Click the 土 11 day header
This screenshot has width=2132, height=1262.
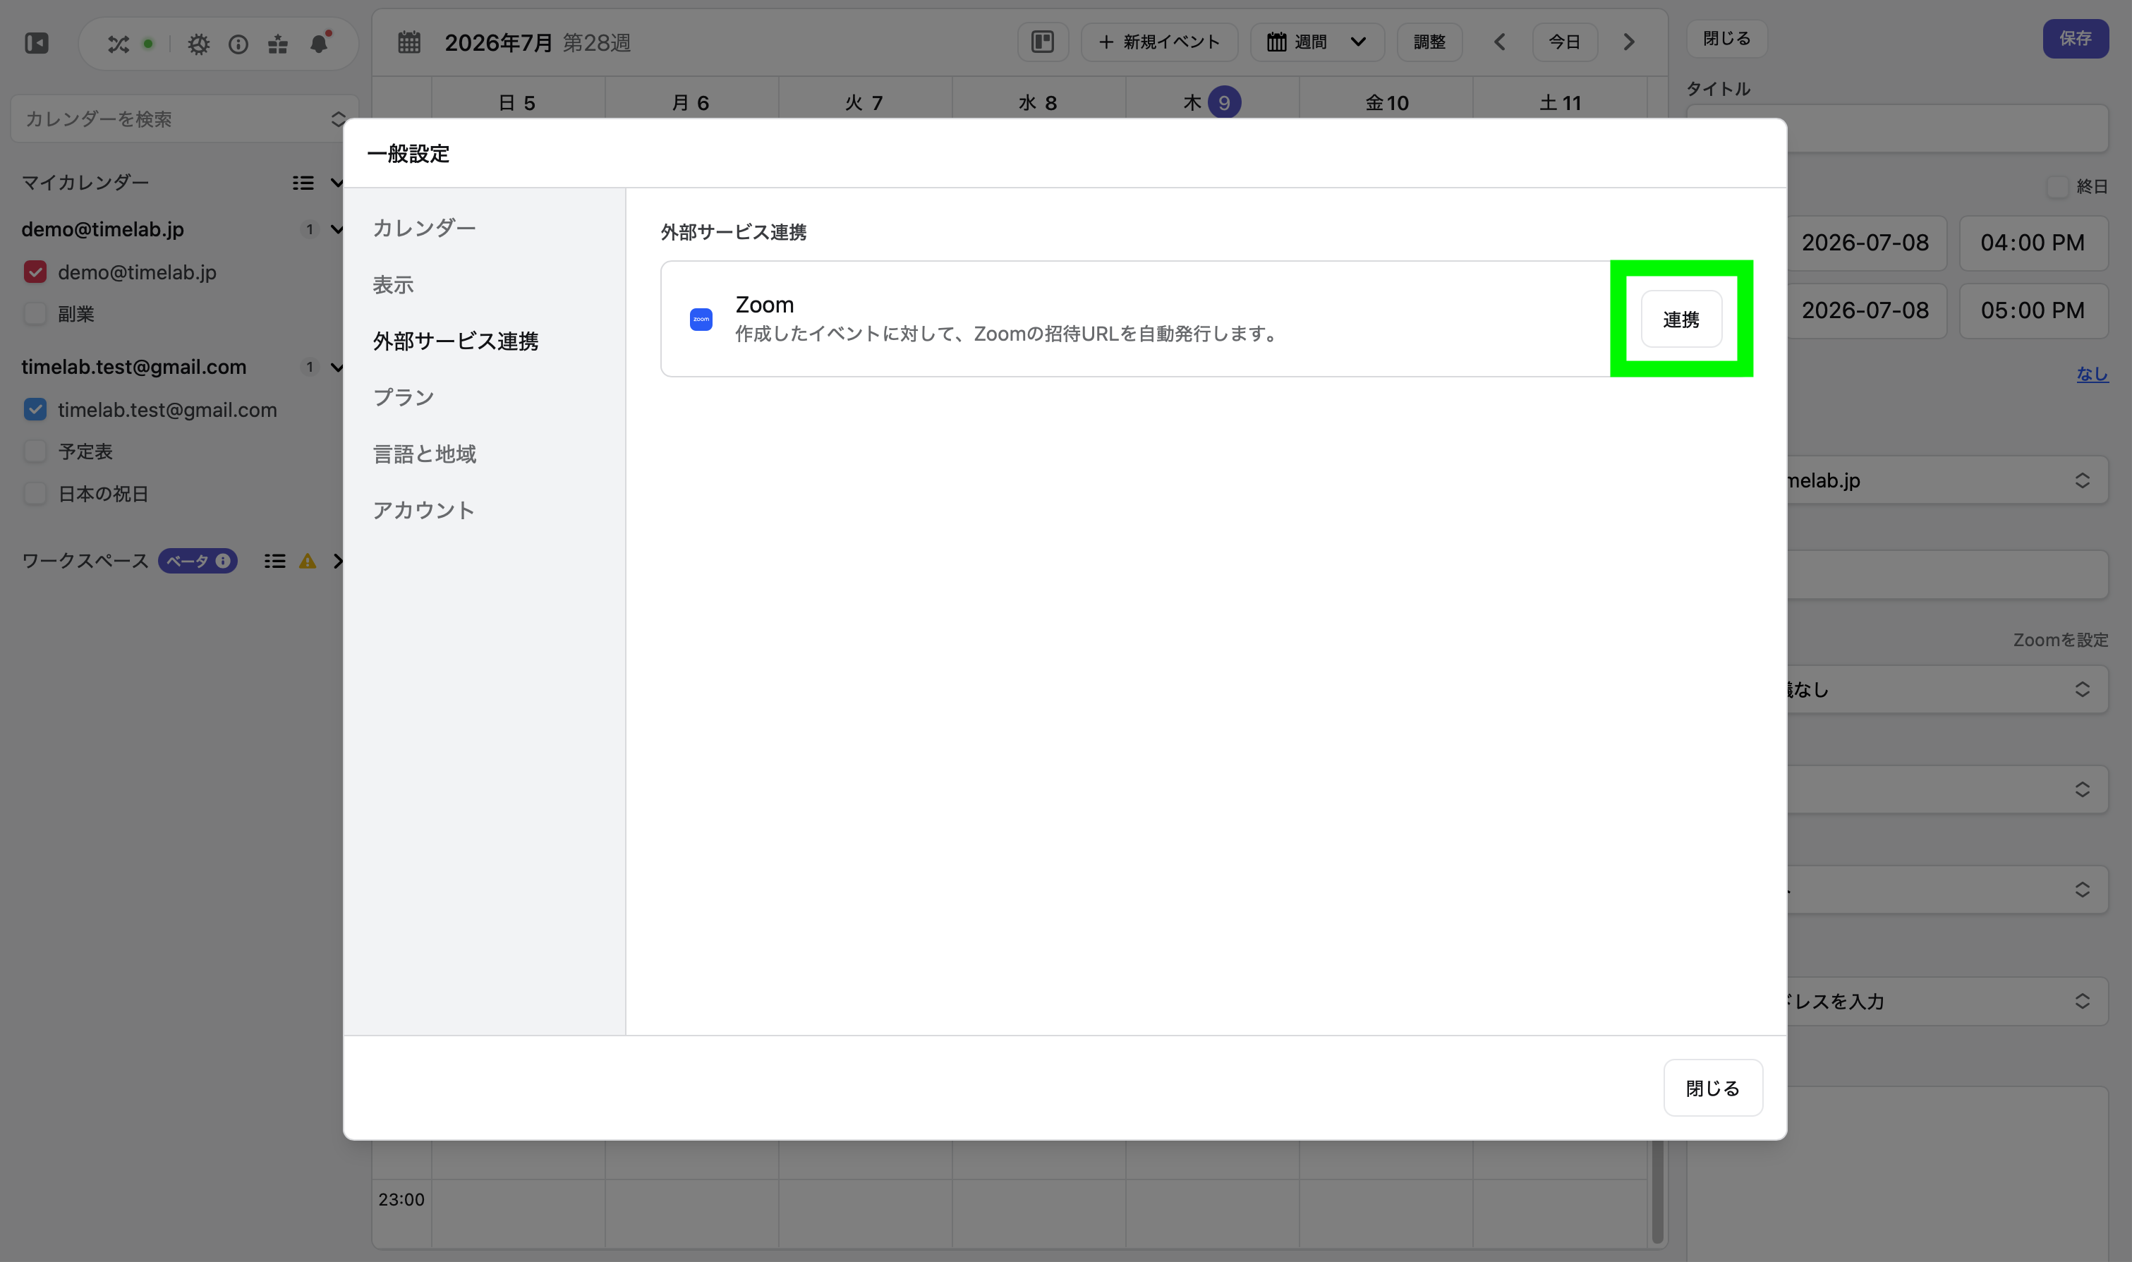tap(1560, 103)
